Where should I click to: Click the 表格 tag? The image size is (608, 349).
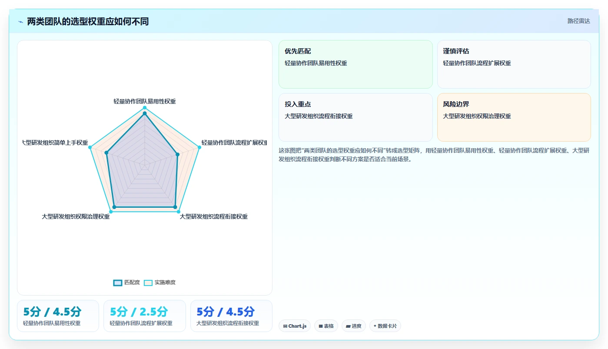(326, 326)
